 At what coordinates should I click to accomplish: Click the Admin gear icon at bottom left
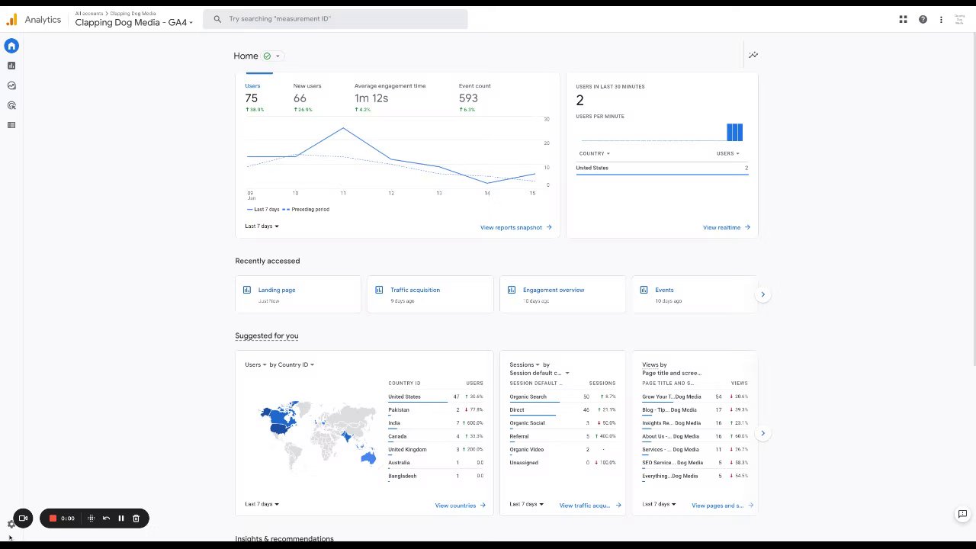pyautogui.click(x=11, y=524)
